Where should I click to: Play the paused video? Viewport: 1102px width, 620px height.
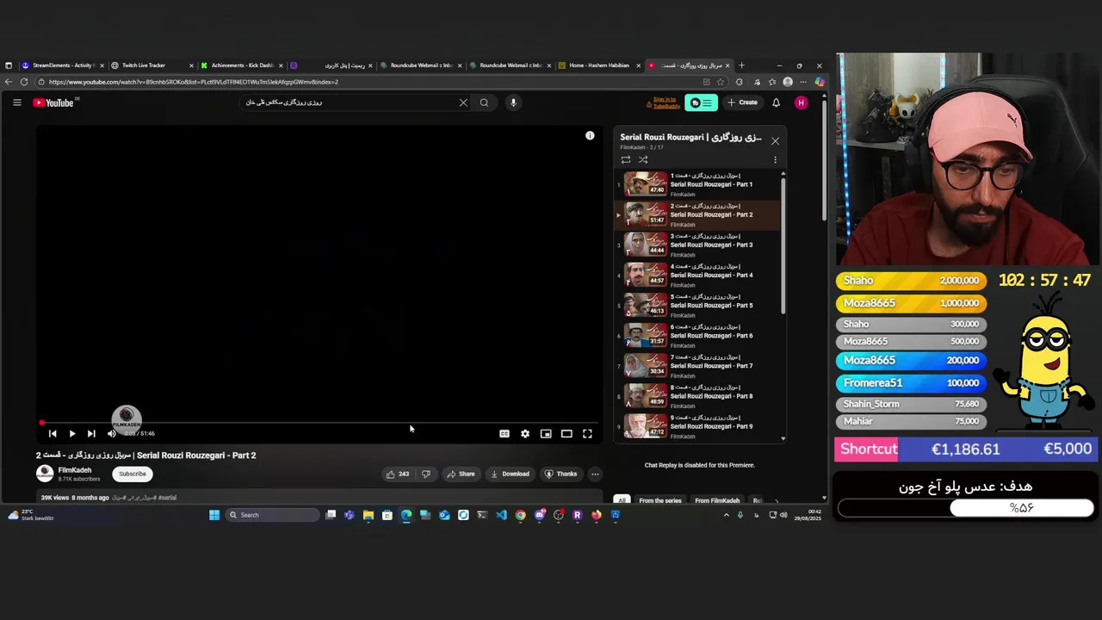[x=71, y=434]
